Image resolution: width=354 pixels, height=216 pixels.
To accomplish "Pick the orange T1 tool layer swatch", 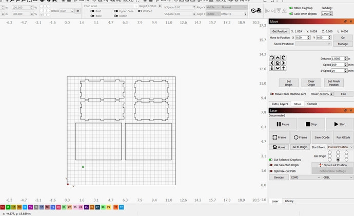I will (x=115, y=207).
